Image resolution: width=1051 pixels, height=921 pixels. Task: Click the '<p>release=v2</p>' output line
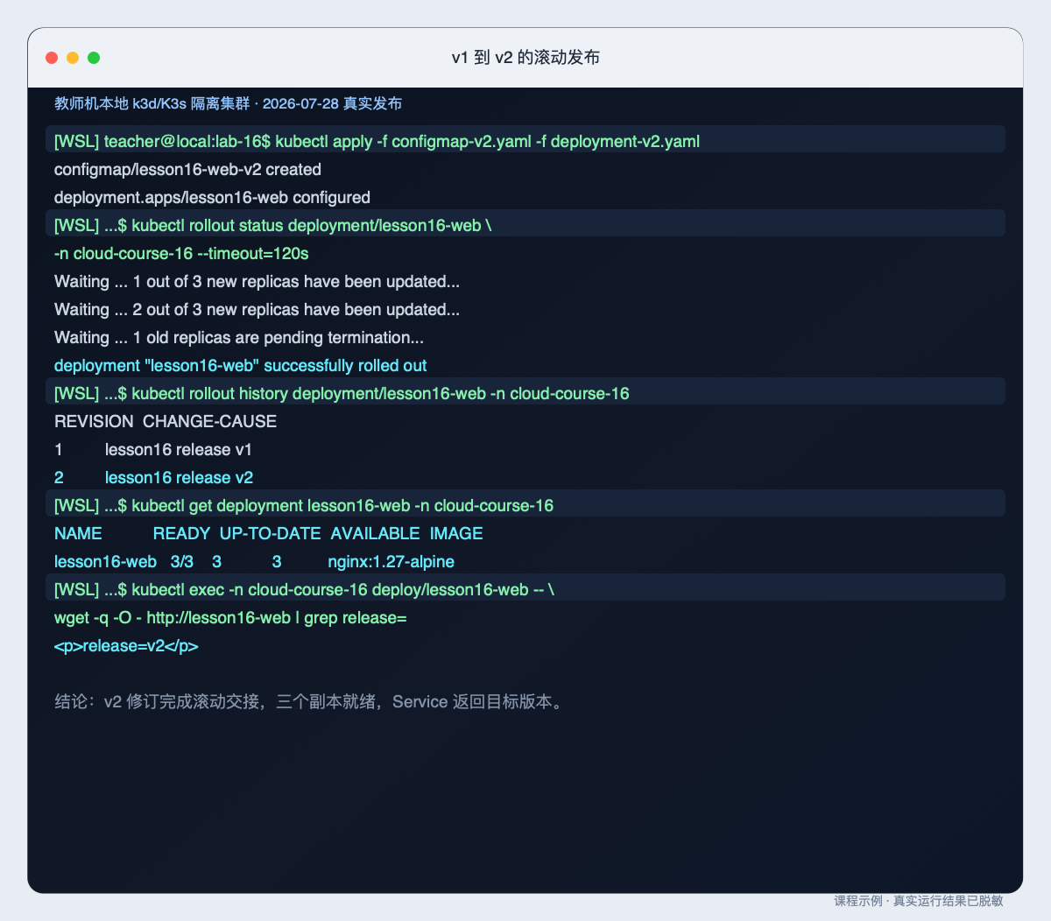pos(126,645)
